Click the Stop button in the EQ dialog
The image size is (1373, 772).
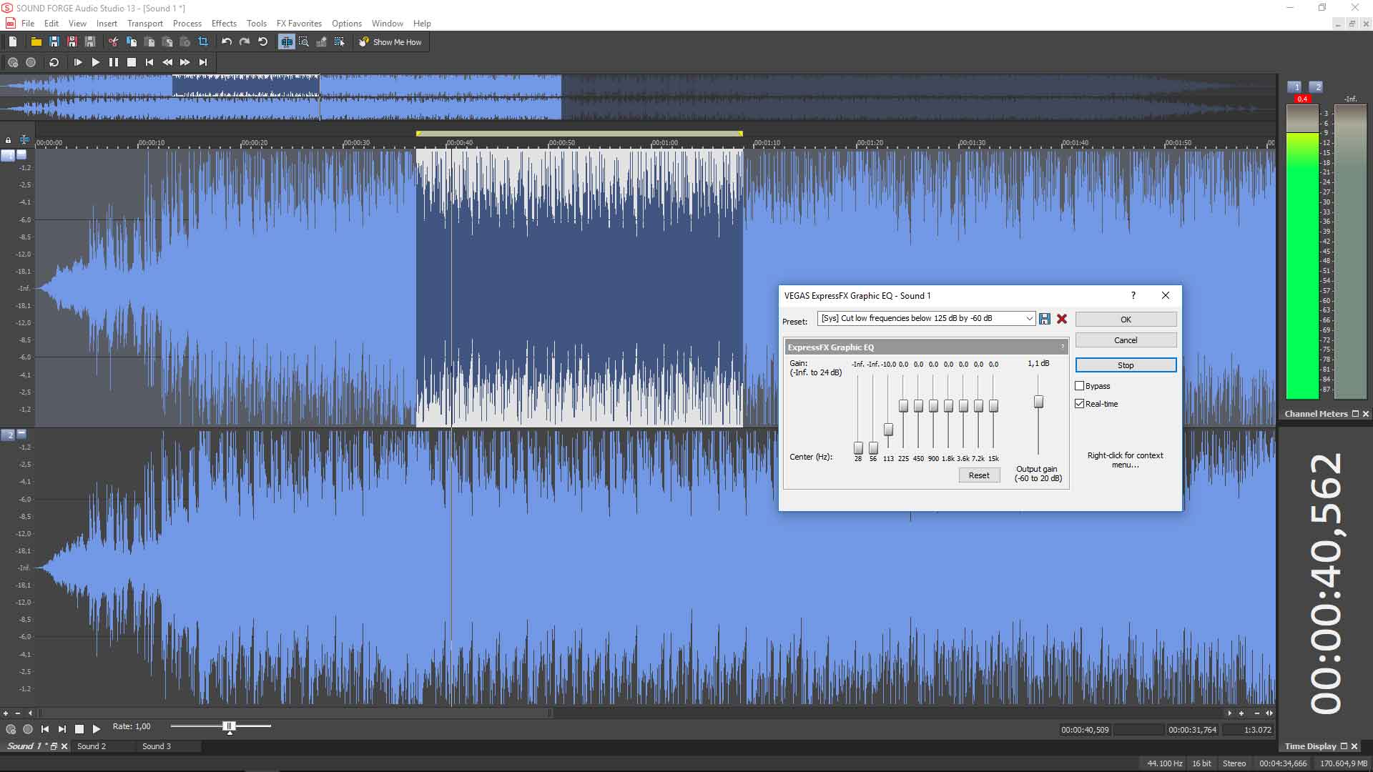coord(1125,365)
